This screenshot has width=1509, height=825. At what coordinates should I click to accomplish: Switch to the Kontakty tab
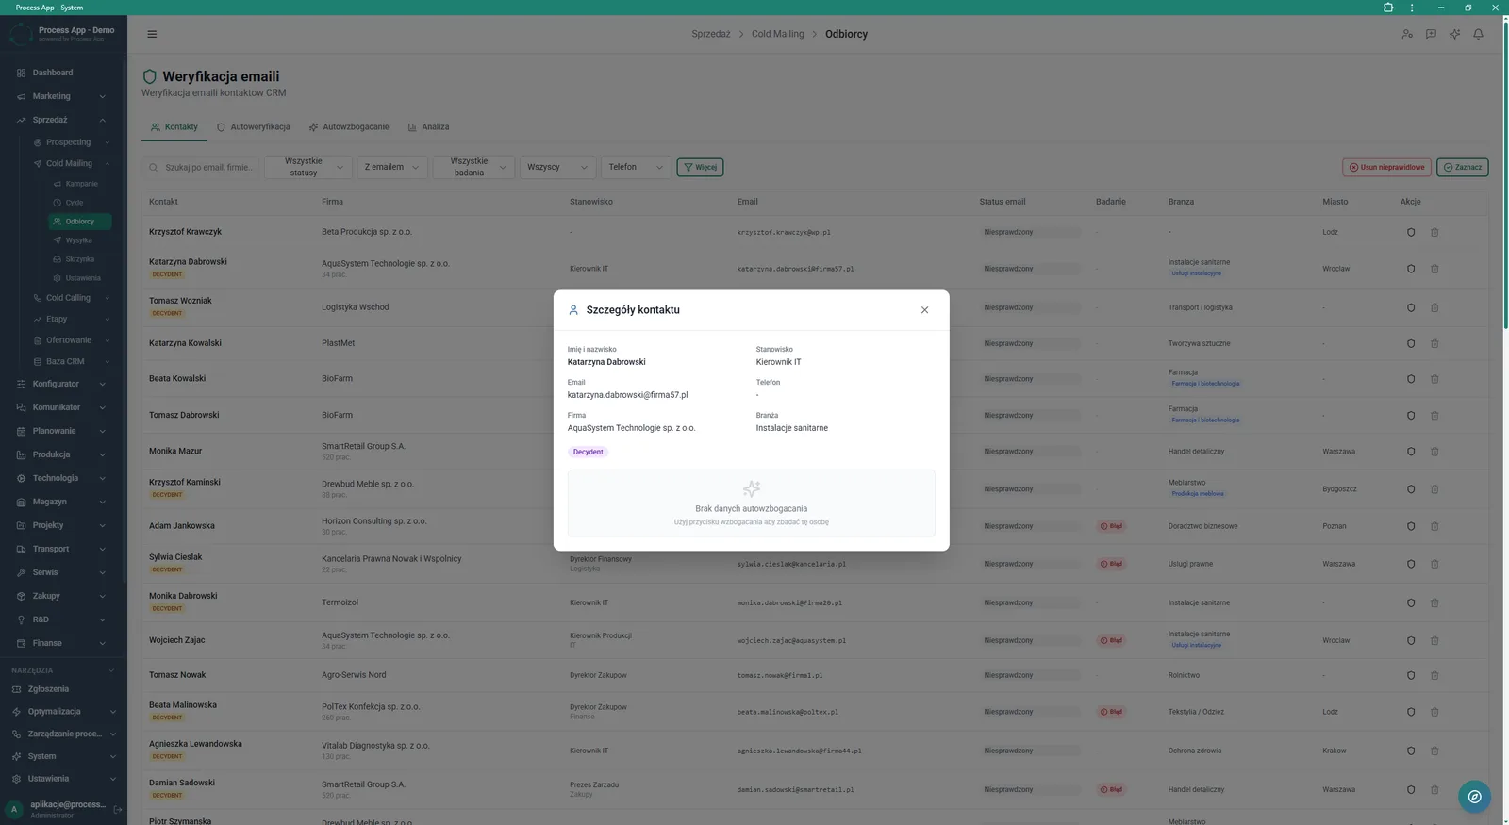tap(174, 127)
